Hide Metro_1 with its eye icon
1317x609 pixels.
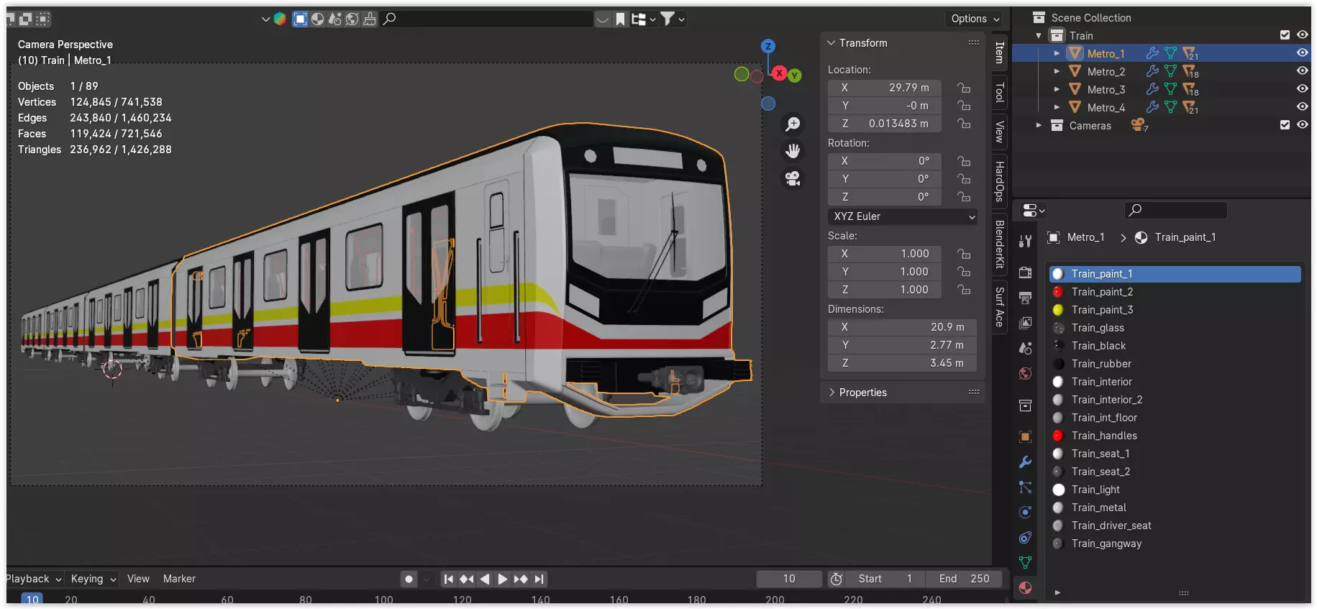1302,52
